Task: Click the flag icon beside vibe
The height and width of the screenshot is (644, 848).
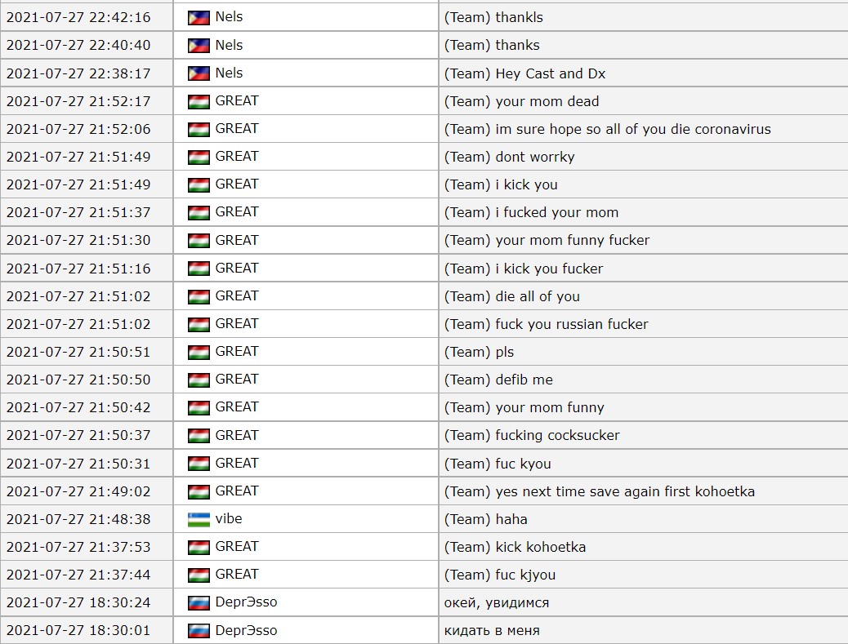Action: 199,520
